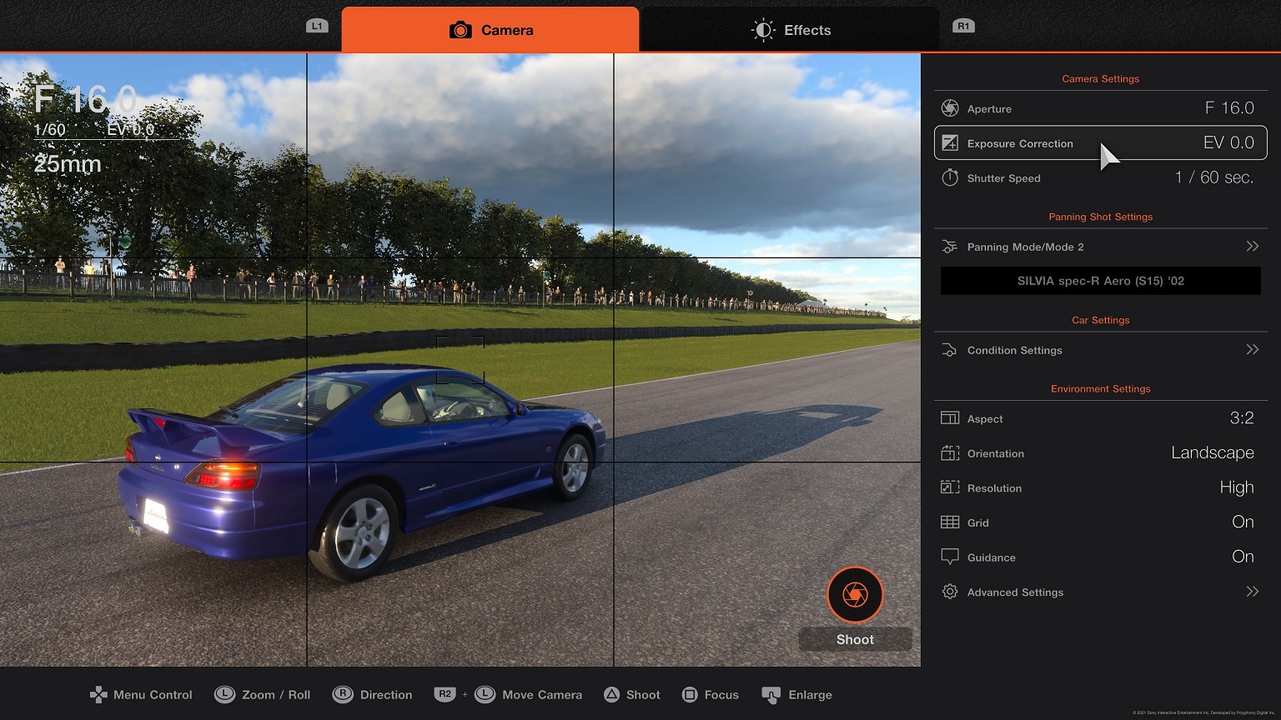1281x720 pixels.
Task: Click the Advanced Settings gear icon
Action: [x=950, y=592]
